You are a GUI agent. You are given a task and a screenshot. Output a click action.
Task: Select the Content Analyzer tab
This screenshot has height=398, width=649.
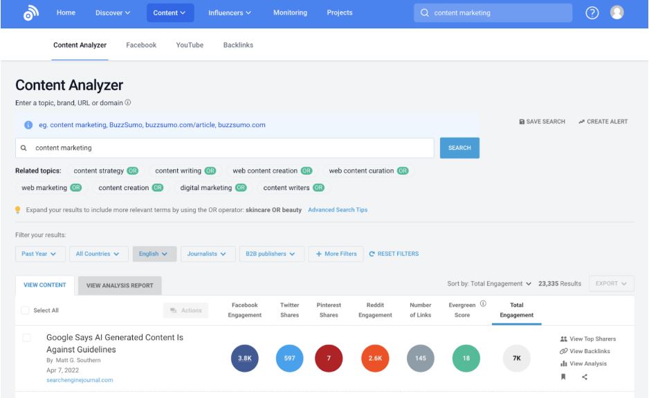80,45
